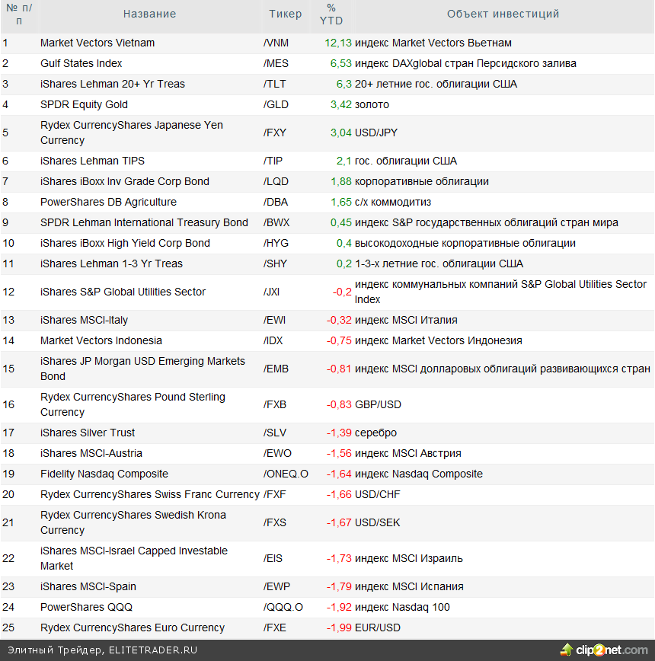
Task: Click the 12,13 YTD value for Vietnam
Action: (337, 43)
